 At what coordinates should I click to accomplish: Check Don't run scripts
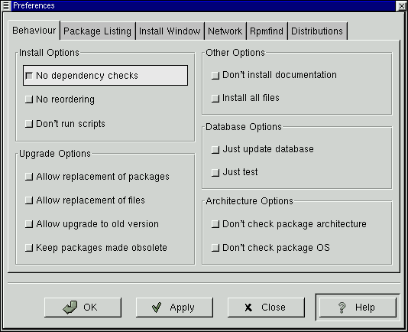point(65,123)
